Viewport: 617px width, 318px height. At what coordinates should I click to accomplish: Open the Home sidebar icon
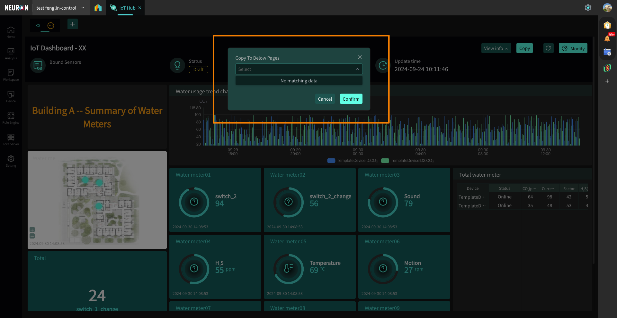(11, 32)
